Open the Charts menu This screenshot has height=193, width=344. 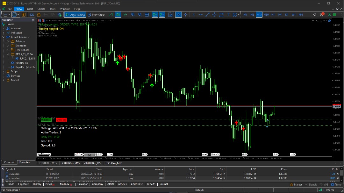(x=41, y=9)
